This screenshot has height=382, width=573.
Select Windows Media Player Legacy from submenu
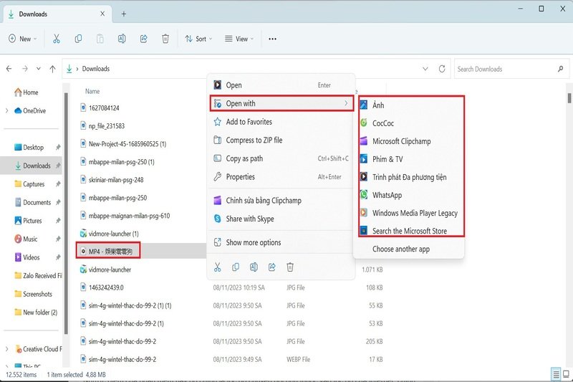click(x=414, y=213)
